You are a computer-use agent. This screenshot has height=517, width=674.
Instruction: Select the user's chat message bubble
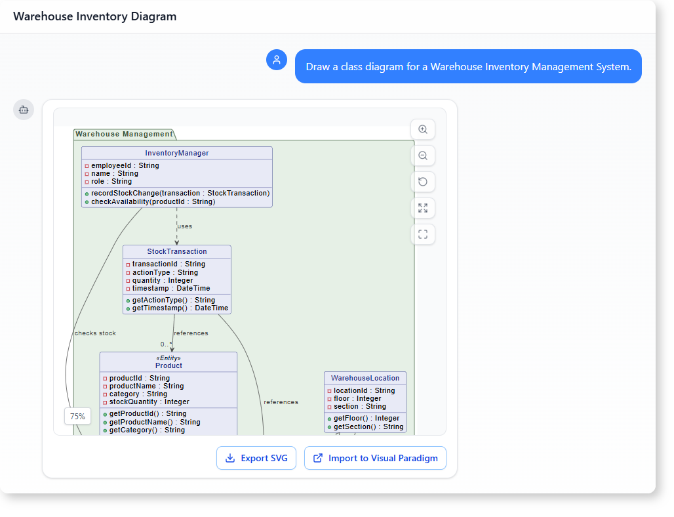click(468, 66)
